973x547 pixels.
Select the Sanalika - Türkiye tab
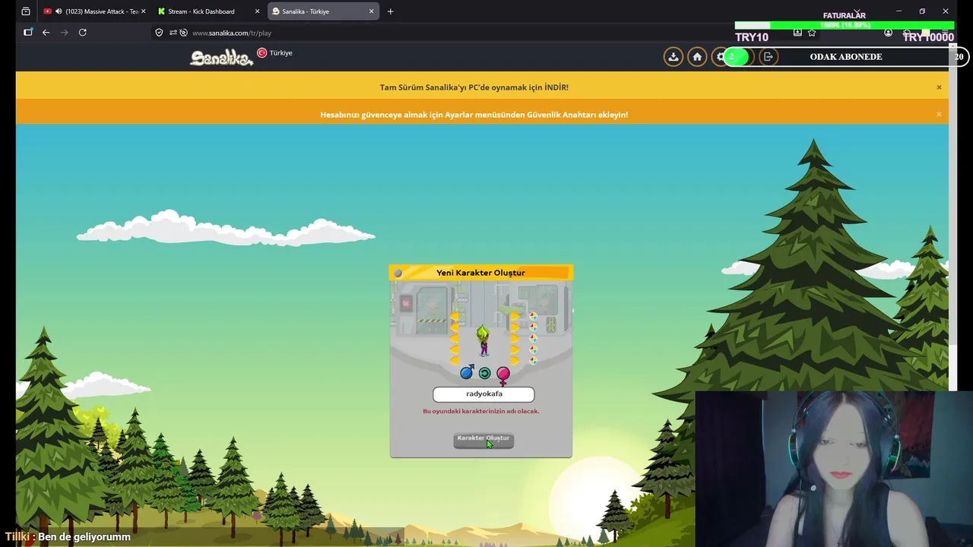323,11
